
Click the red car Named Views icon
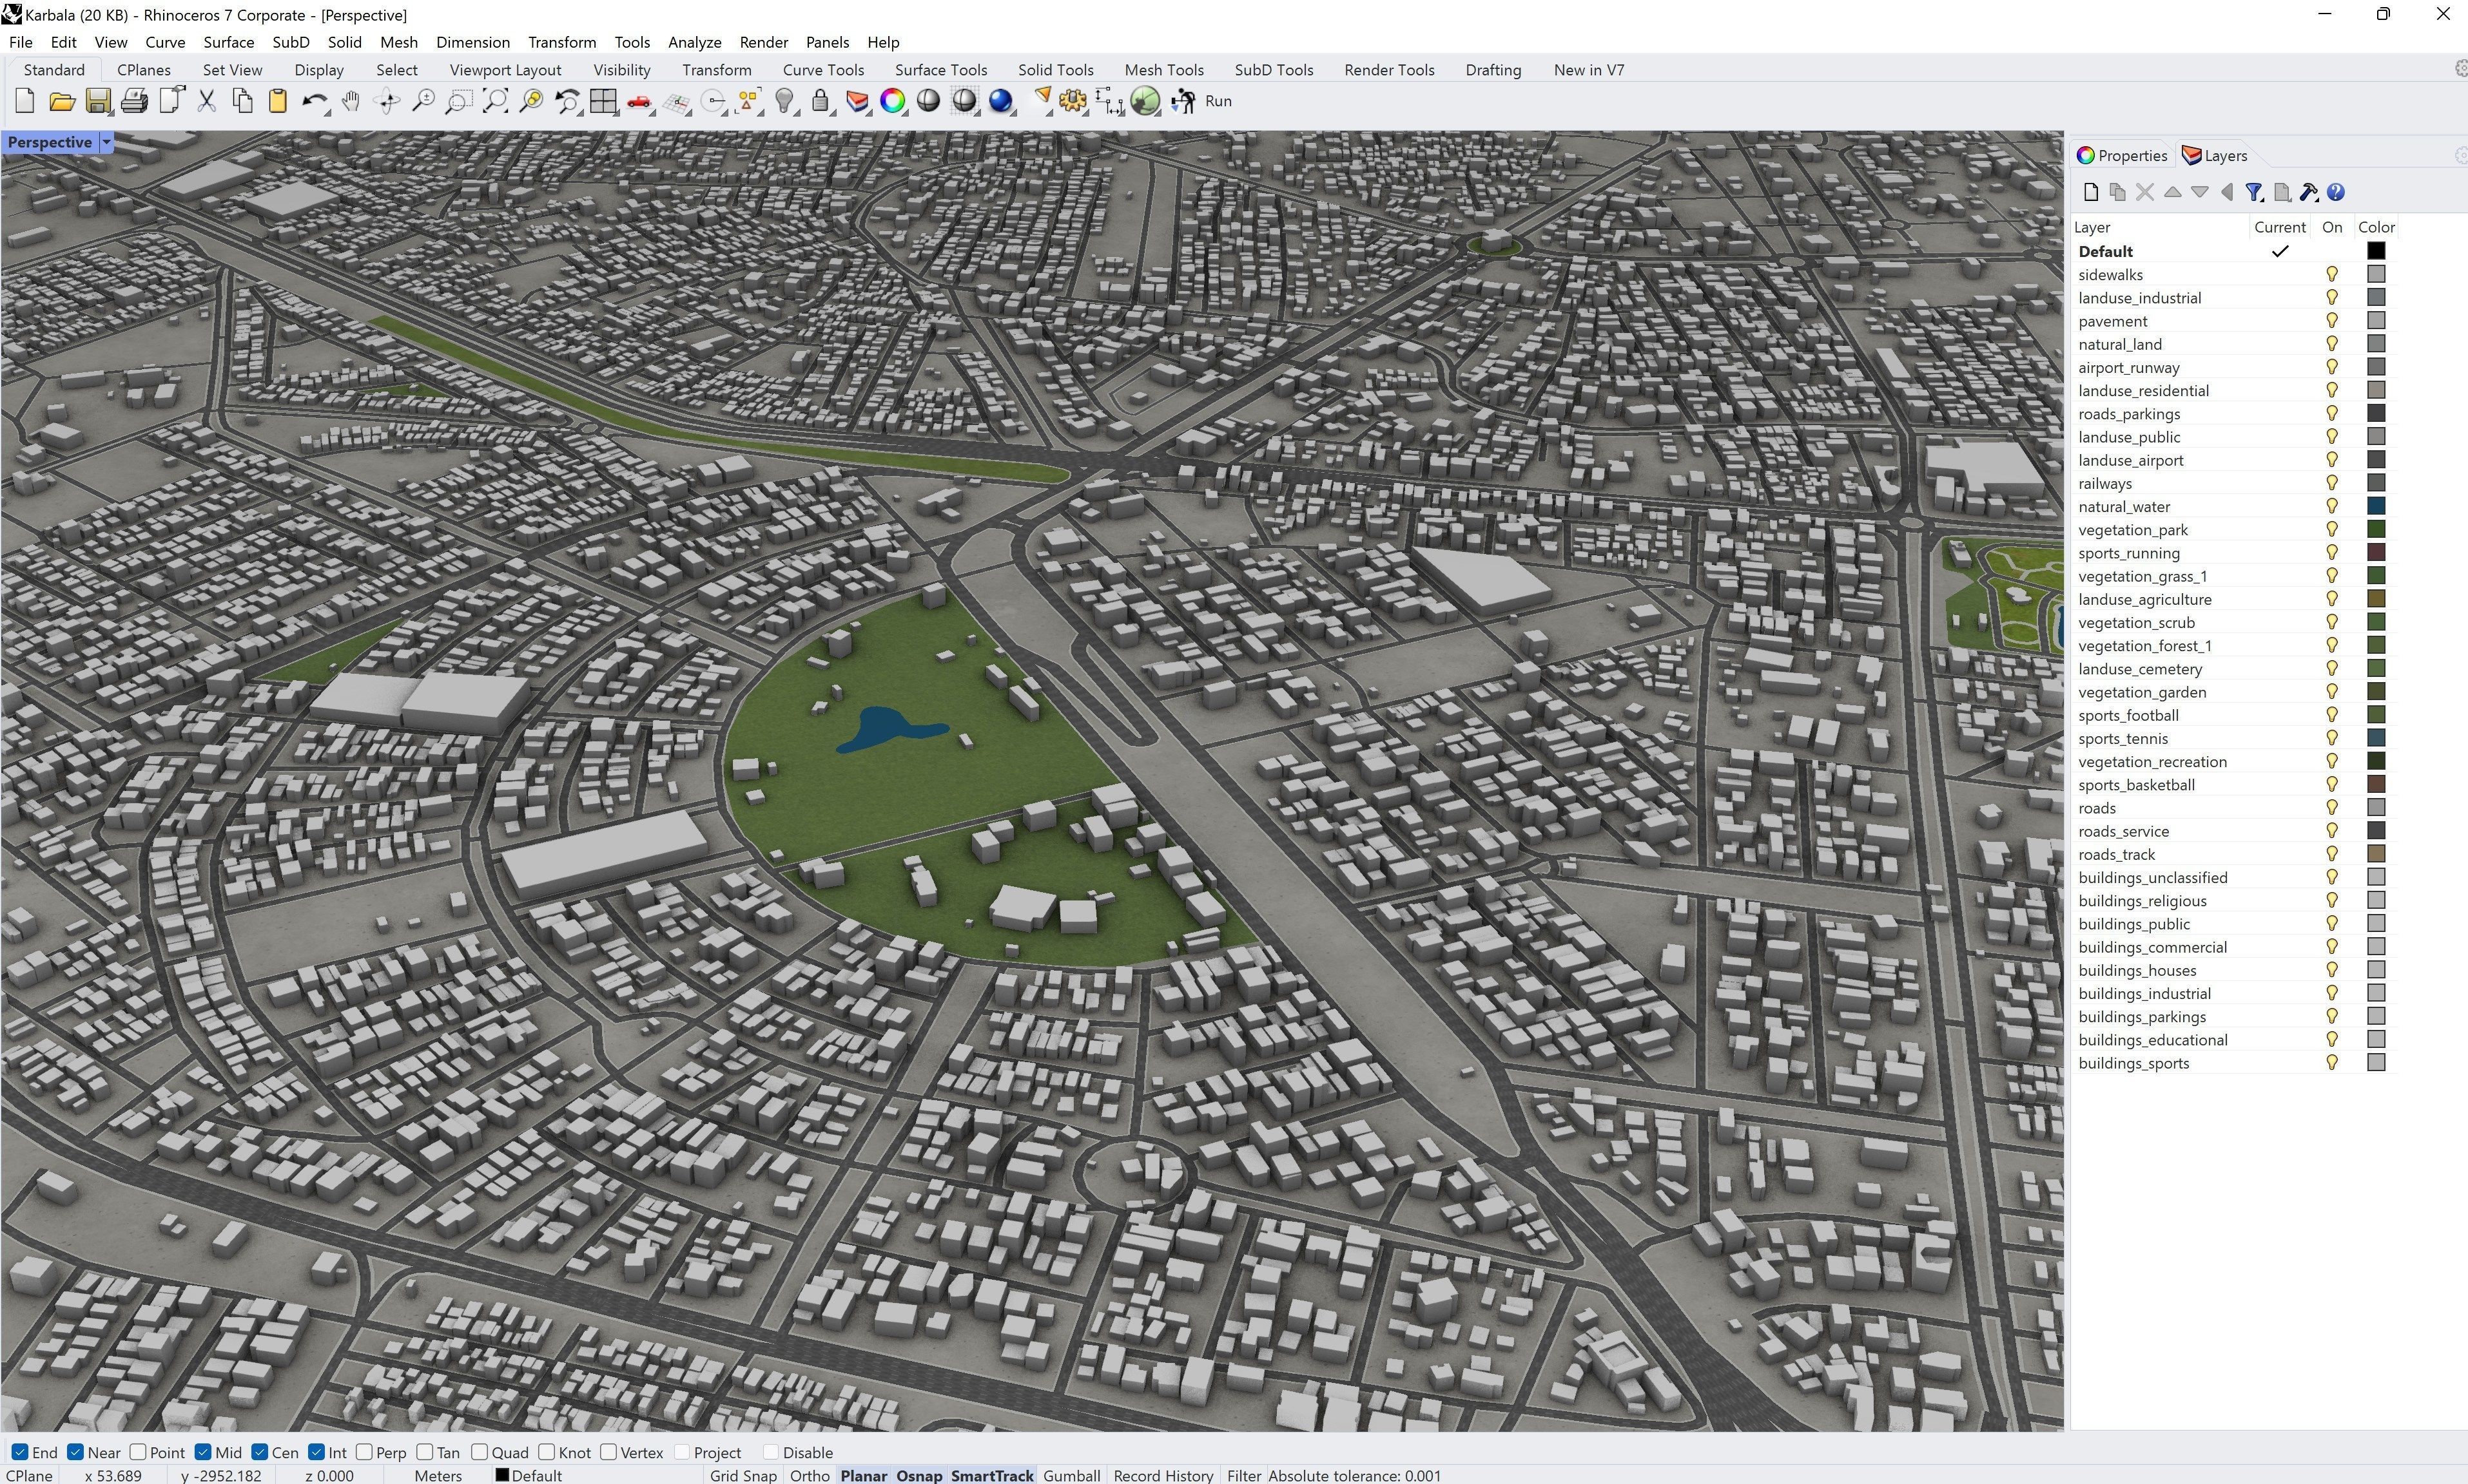point(639,101)
